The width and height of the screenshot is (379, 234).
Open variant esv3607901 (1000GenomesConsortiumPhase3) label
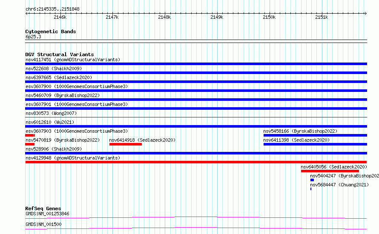tap(77, 104)
